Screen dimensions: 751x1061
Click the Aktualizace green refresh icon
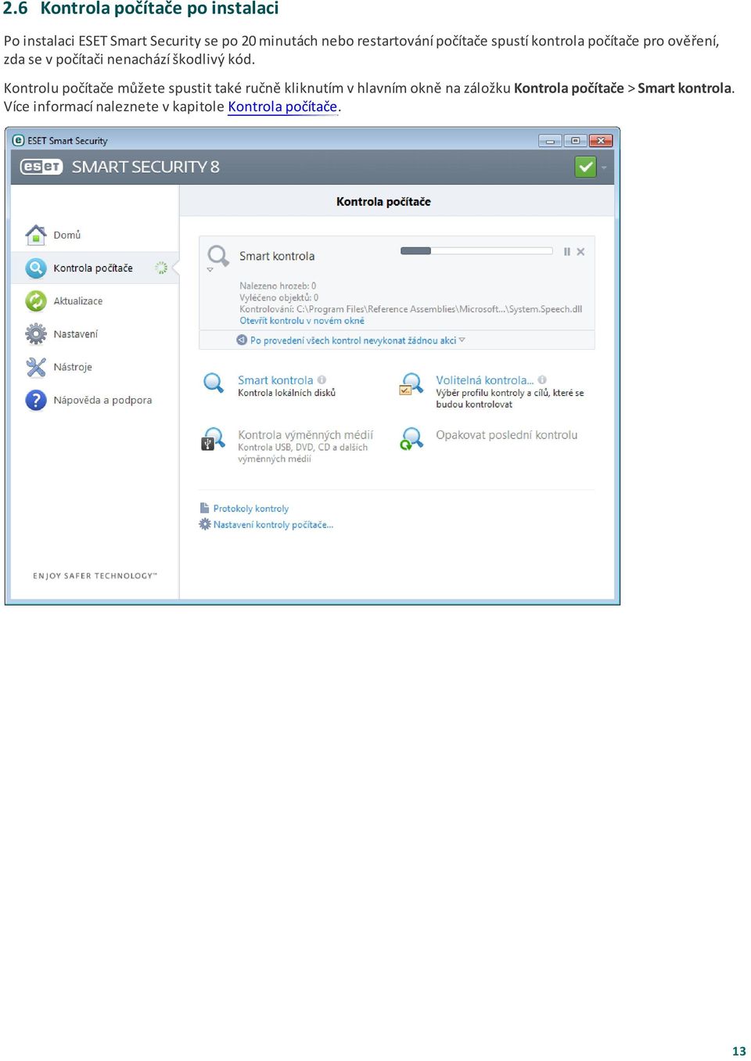coord(36,301)
